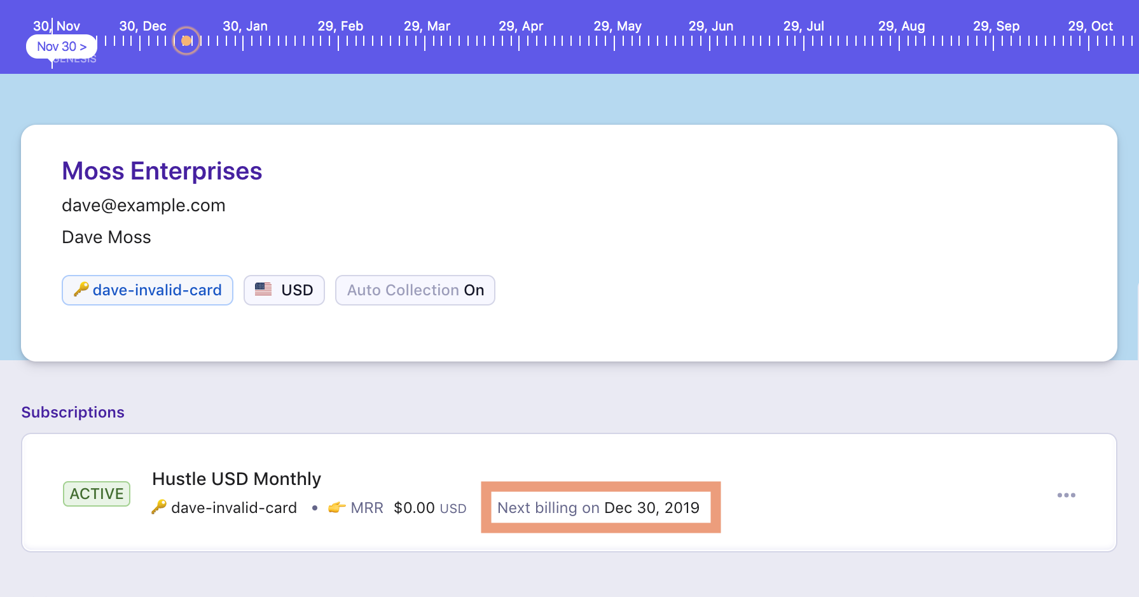Jump to 30, Jan on the timeline
This screenshot has width=1139, height=597.
[x=245, y=26]
